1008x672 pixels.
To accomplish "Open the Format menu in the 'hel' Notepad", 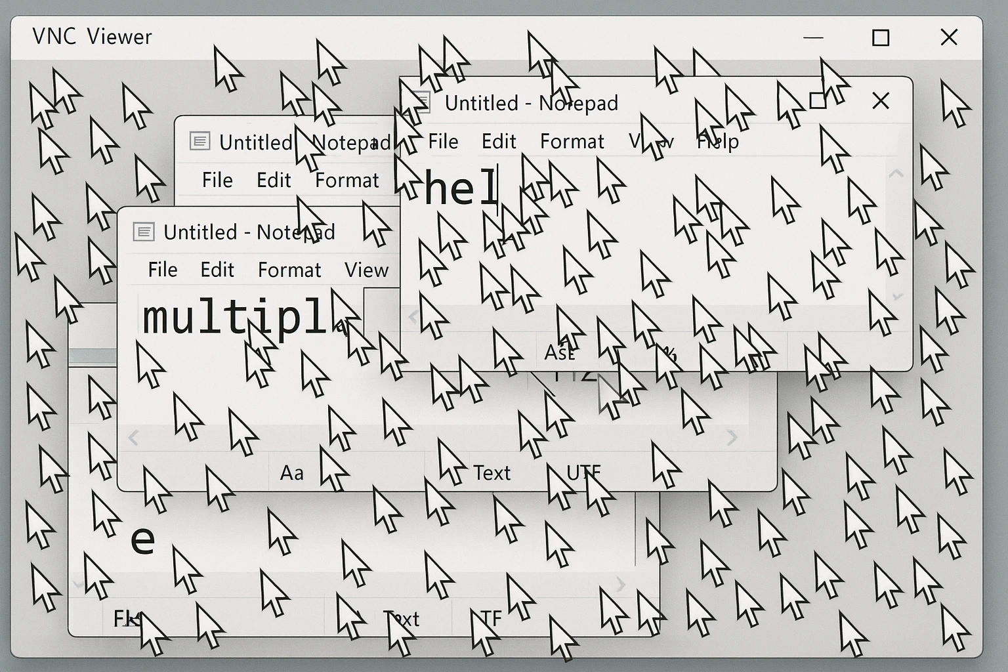I will (572, 142).
